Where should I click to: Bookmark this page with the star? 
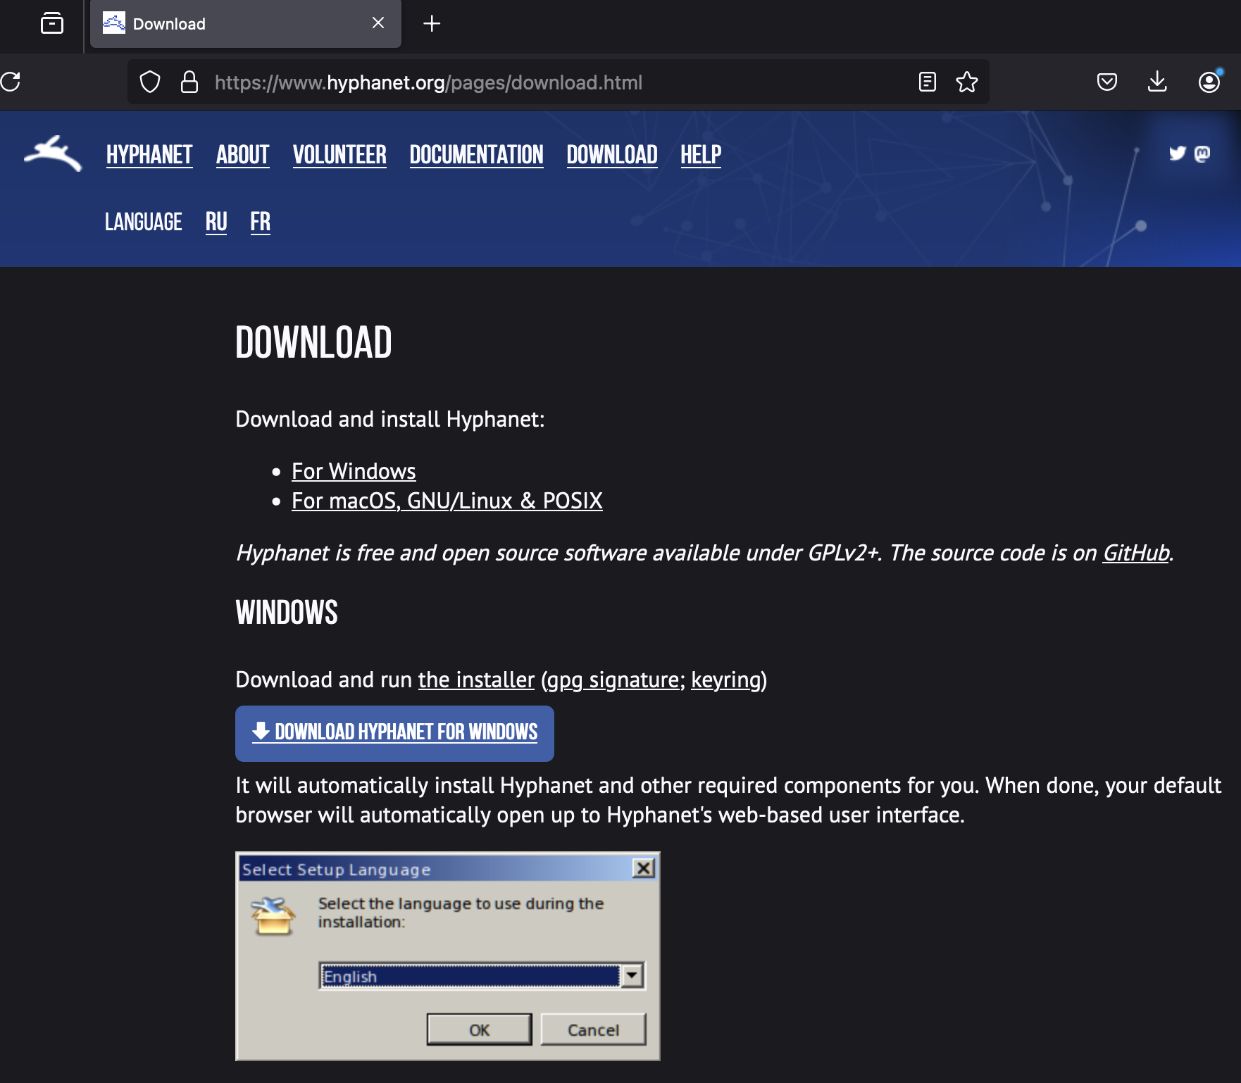pyautogui.click(x=966, y=82)
